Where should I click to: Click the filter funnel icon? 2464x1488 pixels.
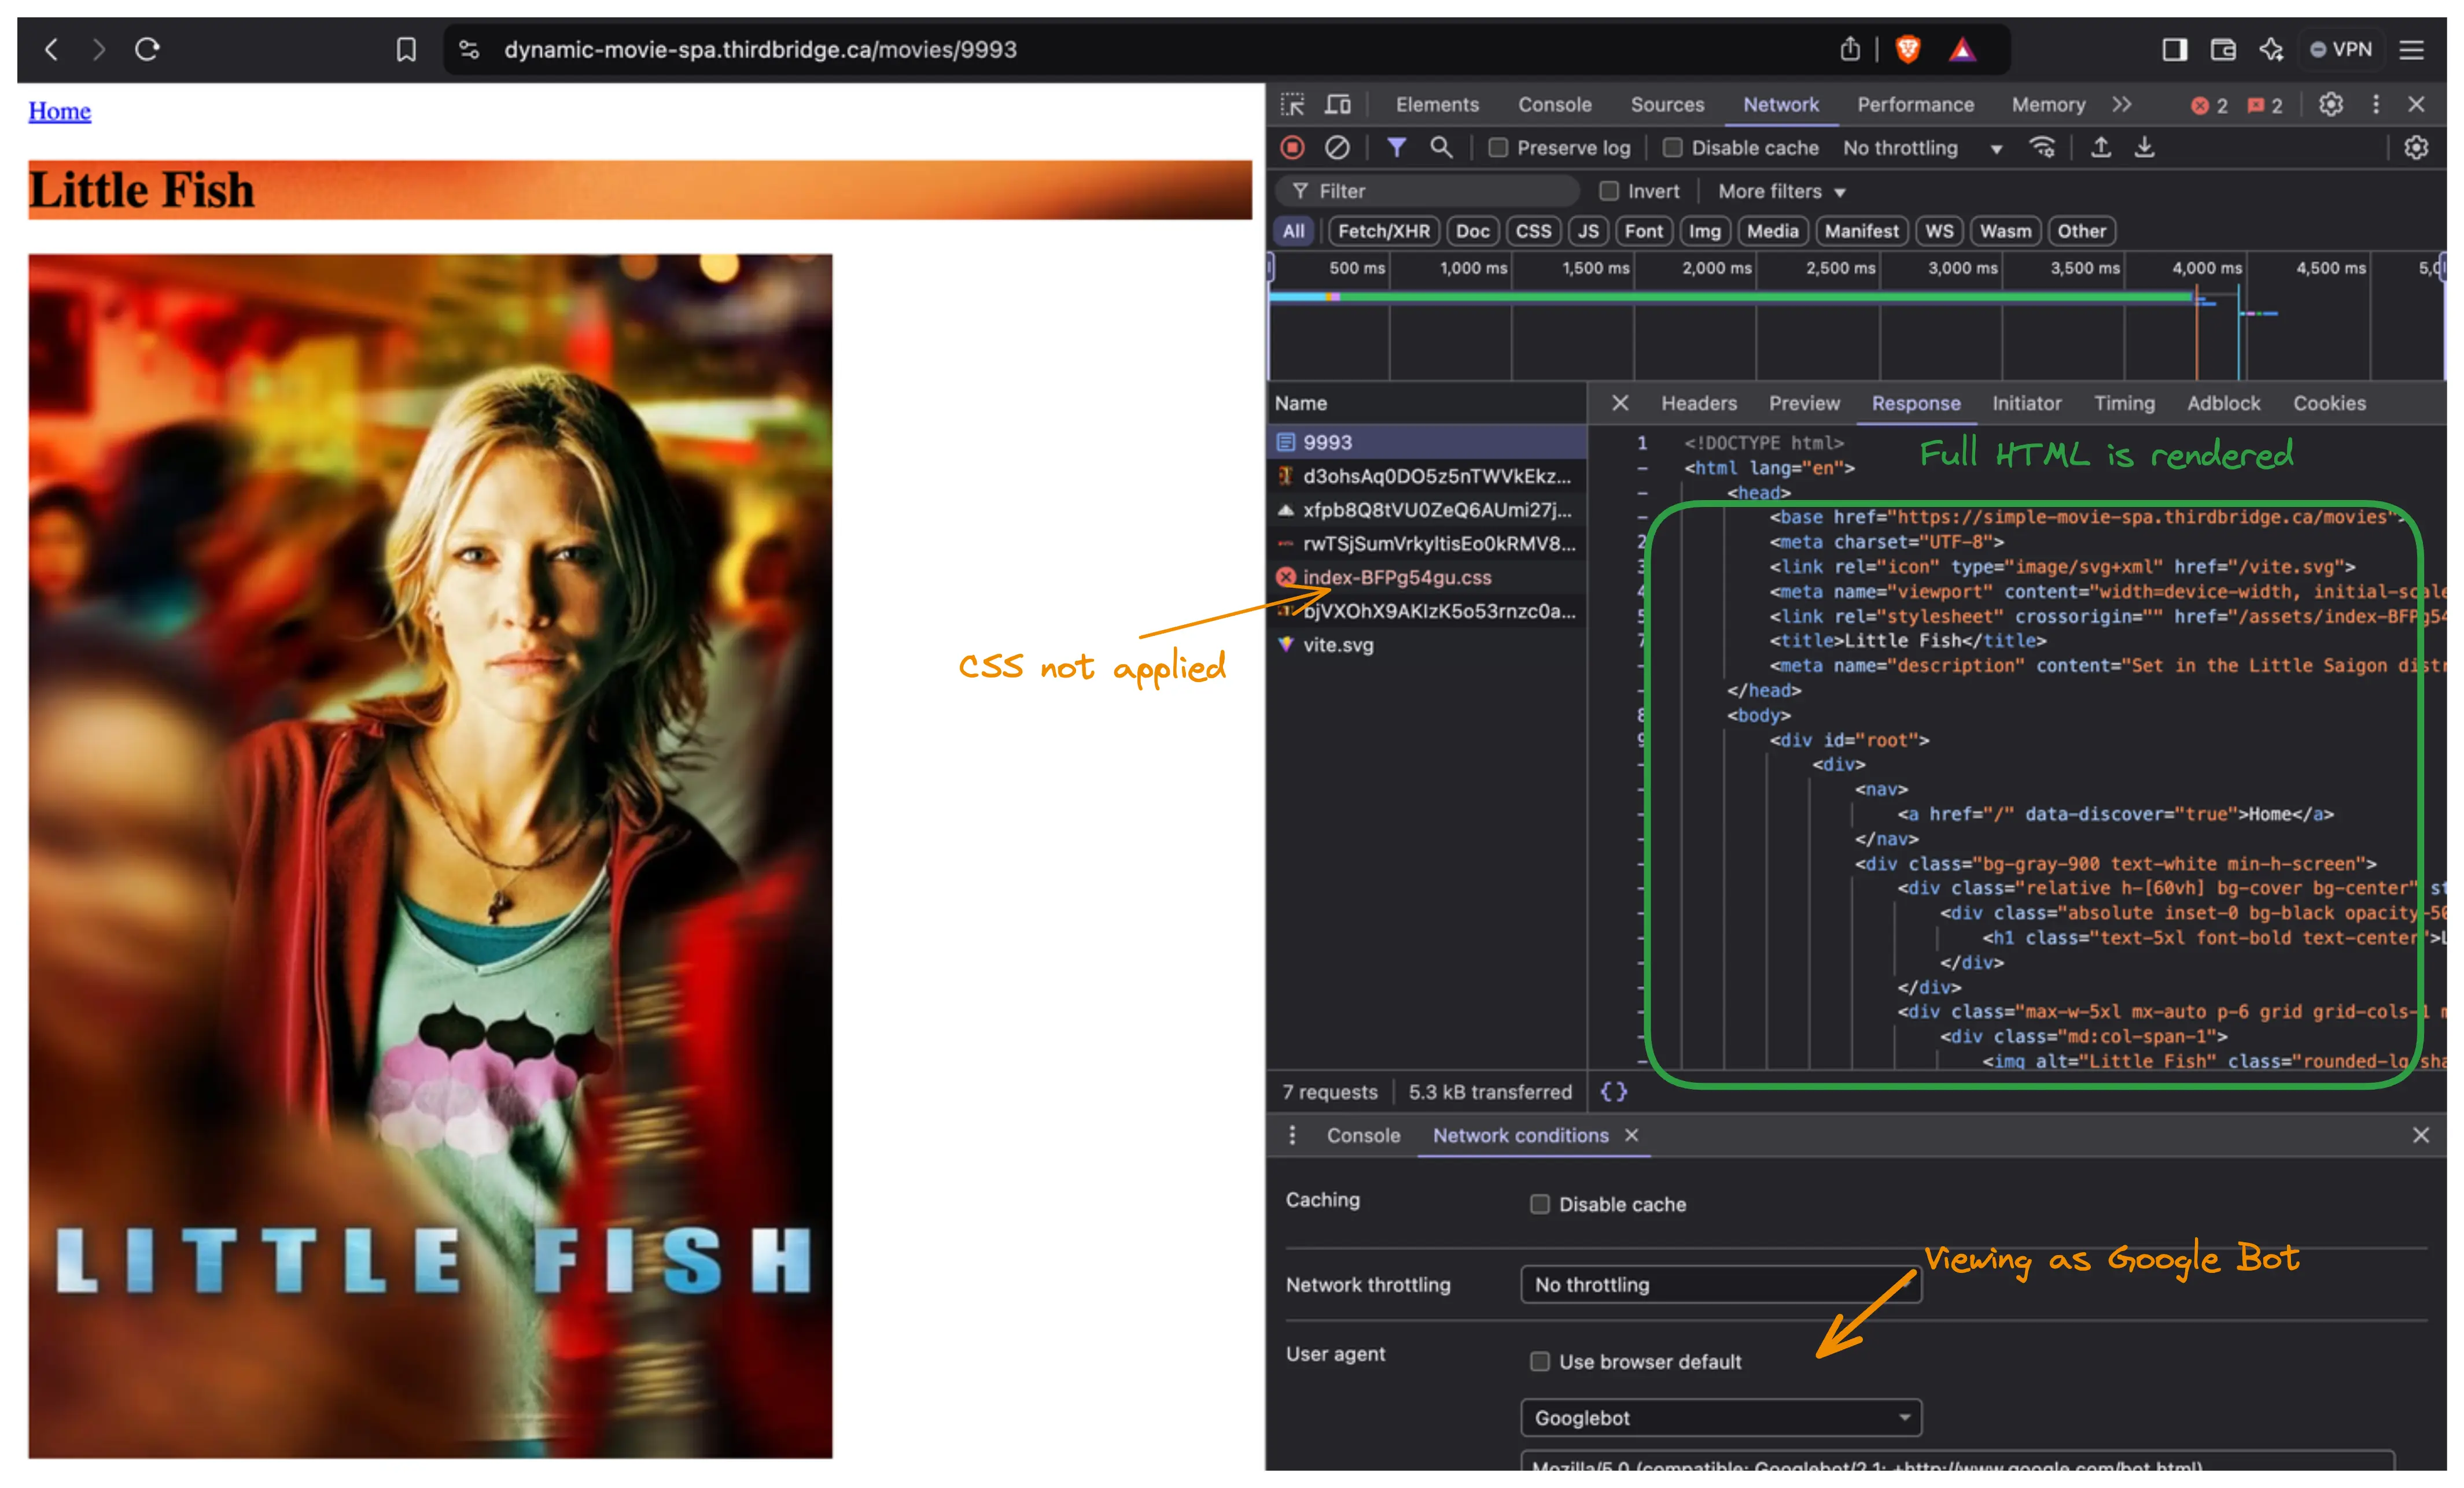[x=1396, y=148]
